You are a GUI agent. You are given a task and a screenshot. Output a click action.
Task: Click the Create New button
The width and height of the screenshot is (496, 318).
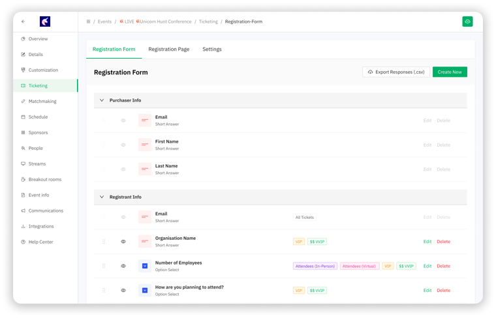pyautogui.click(x=450, y=72)
